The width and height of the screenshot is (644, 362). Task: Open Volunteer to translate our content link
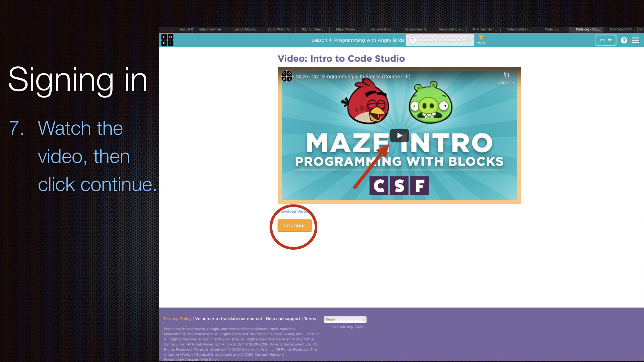pos(228,319)
